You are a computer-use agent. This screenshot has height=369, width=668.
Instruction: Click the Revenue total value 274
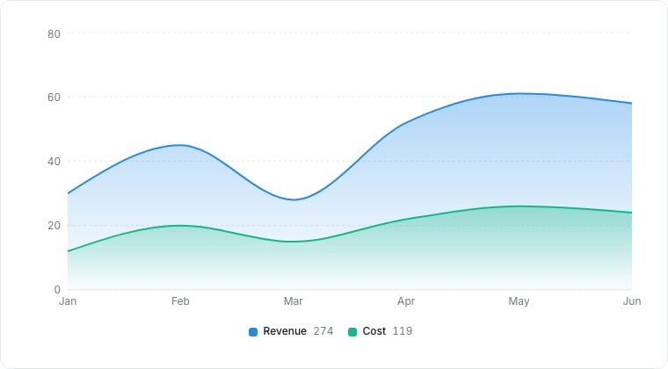[x=323, y=331]
